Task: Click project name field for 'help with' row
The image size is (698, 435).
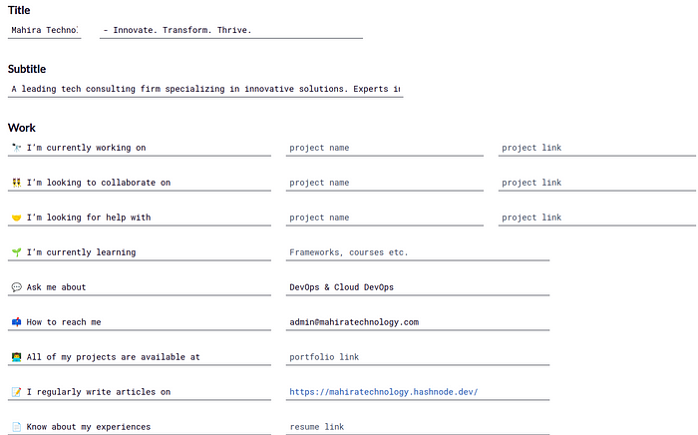Action: click(385, 217)
